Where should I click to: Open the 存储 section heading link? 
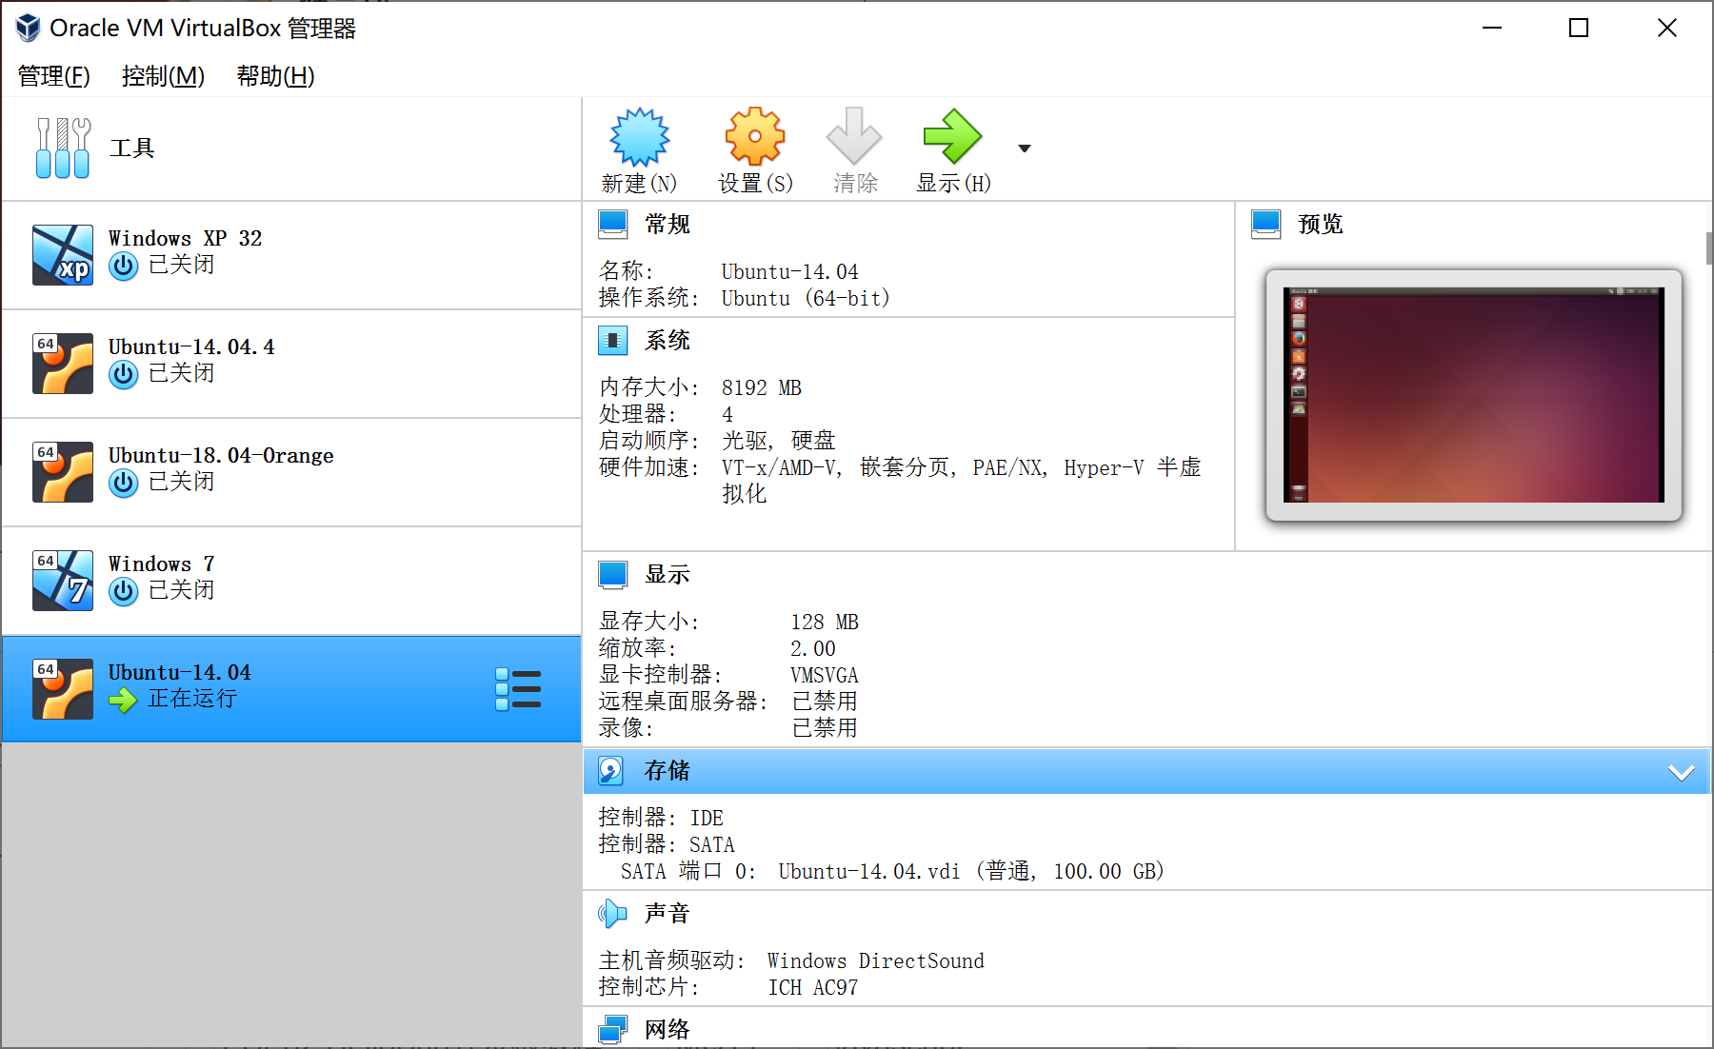pyautogui.click(x=668, y=771)
